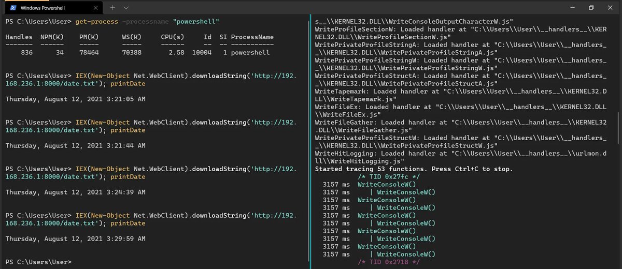Click the WritePrivateProfileStringA handler line
The height and width of the screenshot is (269, 622).
point(460,49)
